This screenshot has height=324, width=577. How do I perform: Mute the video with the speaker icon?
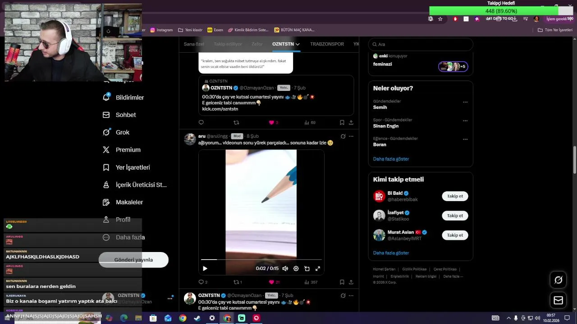(285, 269)
